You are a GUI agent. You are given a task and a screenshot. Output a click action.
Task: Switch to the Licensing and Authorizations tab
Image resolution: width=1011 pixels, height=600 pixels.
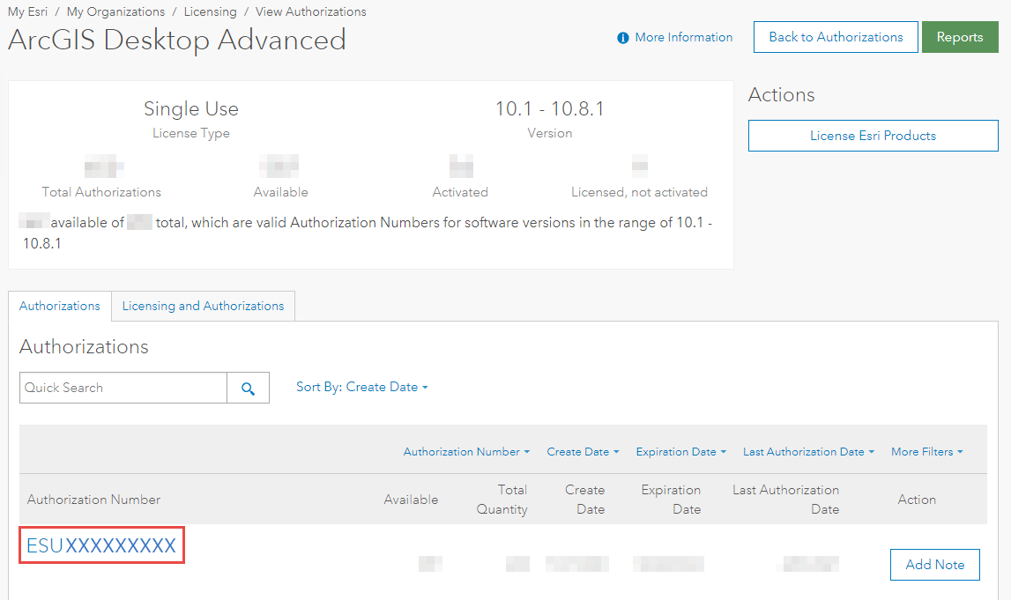[x=203, y=306]
